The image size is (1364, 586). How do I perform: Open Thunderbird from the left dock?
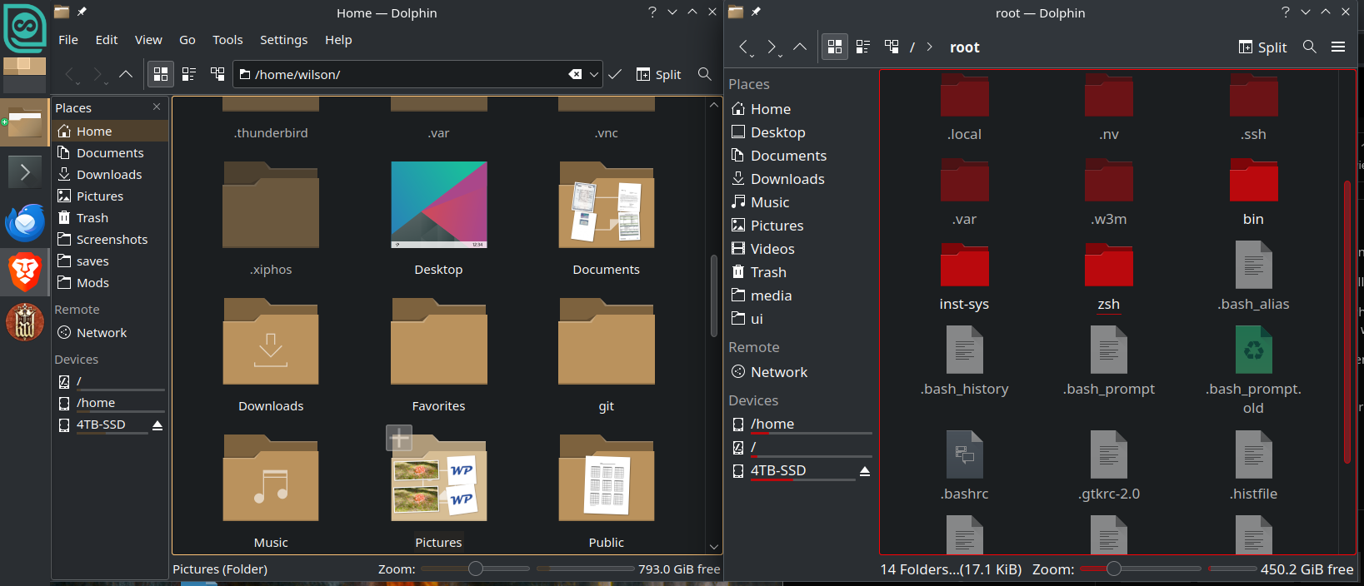point(25,223)
